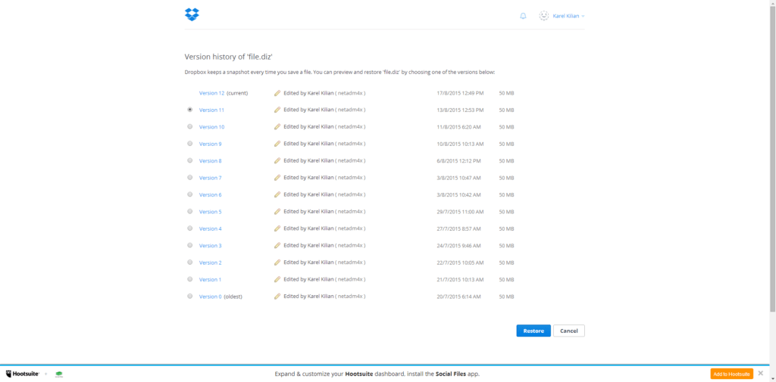Click the Add to Hootsuite button
Image resolution: width=776 pixels, height=382 pixels.
(731, 374)
